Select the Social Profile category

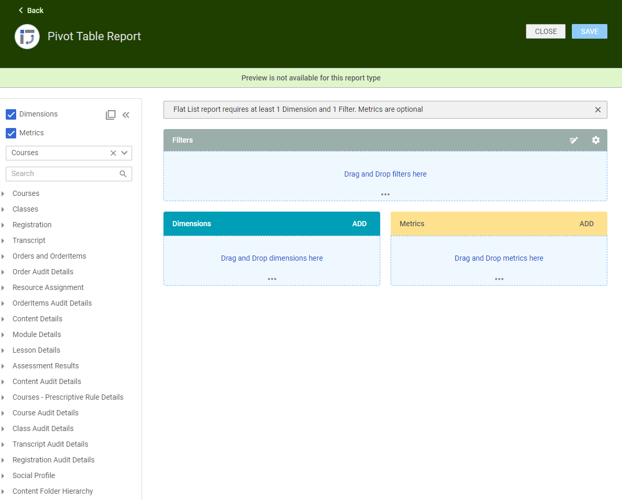pos(33,475)
